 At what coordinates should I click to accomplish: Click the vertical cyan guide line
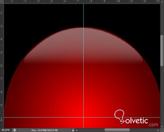pos(83,66)
